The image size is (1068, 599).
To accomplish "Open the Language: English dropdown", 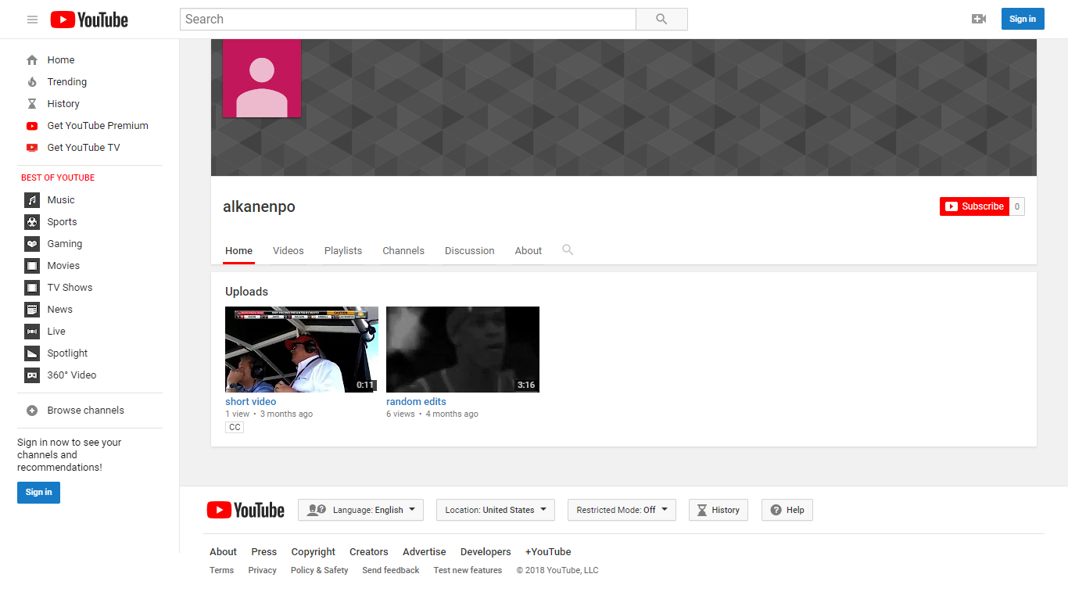I will pyautogui.click(x=360, y=510).
